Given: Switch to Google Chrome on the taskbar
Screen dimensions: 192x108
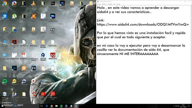Looking at the screenshot, I should pyautogui.click(x=52, y=106).
